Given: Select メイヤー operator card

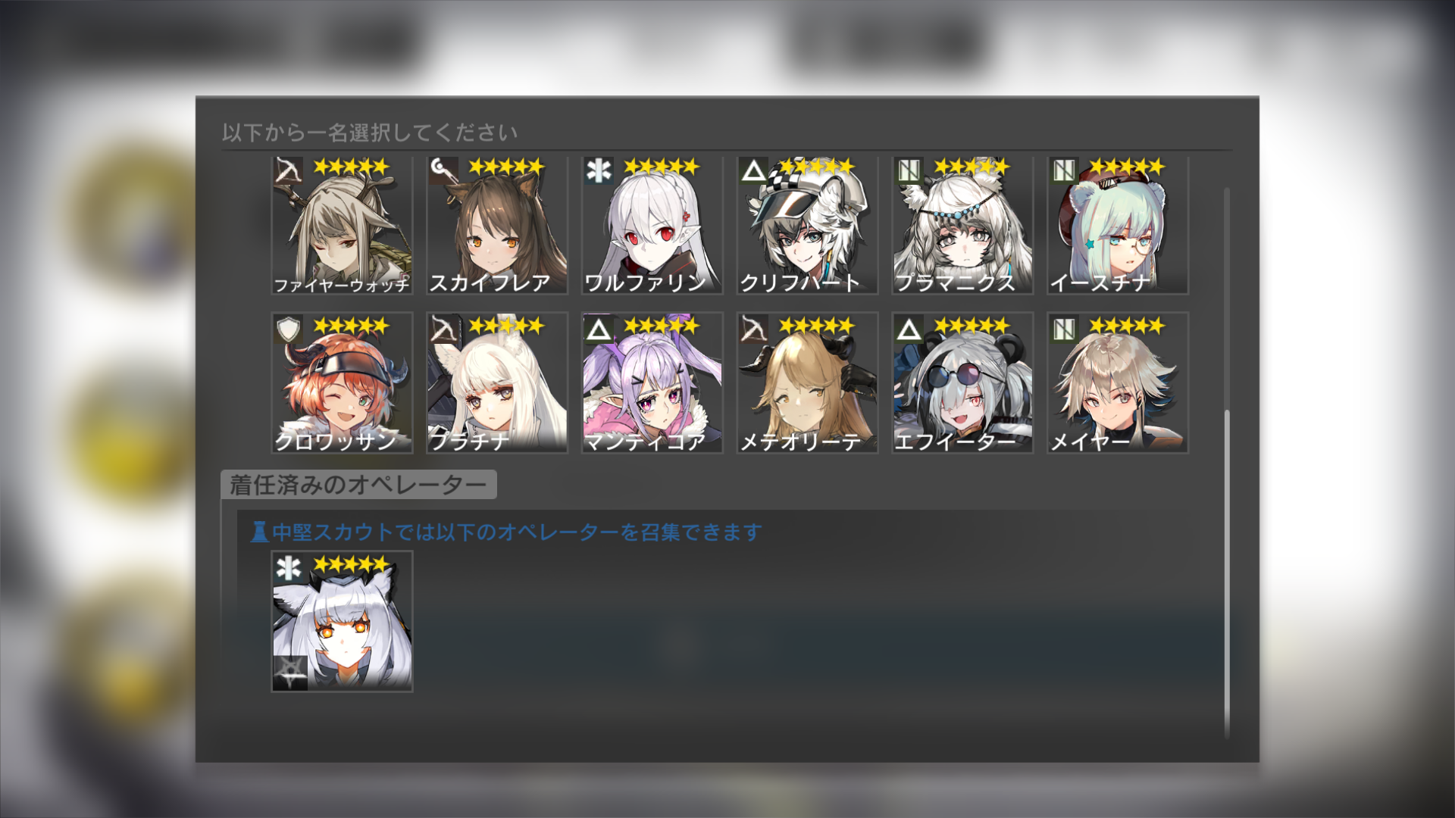Looking at the screenshot, I should coord(1118,383).
